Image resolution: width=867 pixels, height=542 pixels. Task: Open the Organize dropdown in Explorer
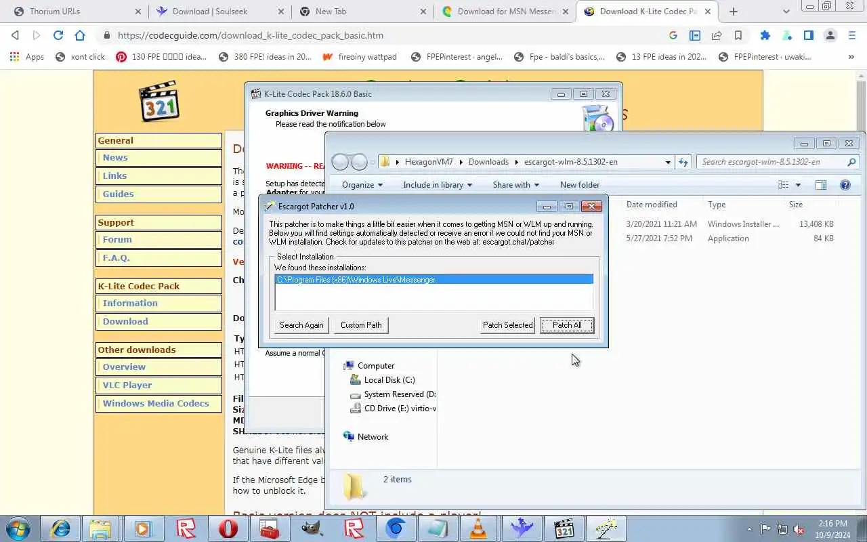click(x=362, y=185)
